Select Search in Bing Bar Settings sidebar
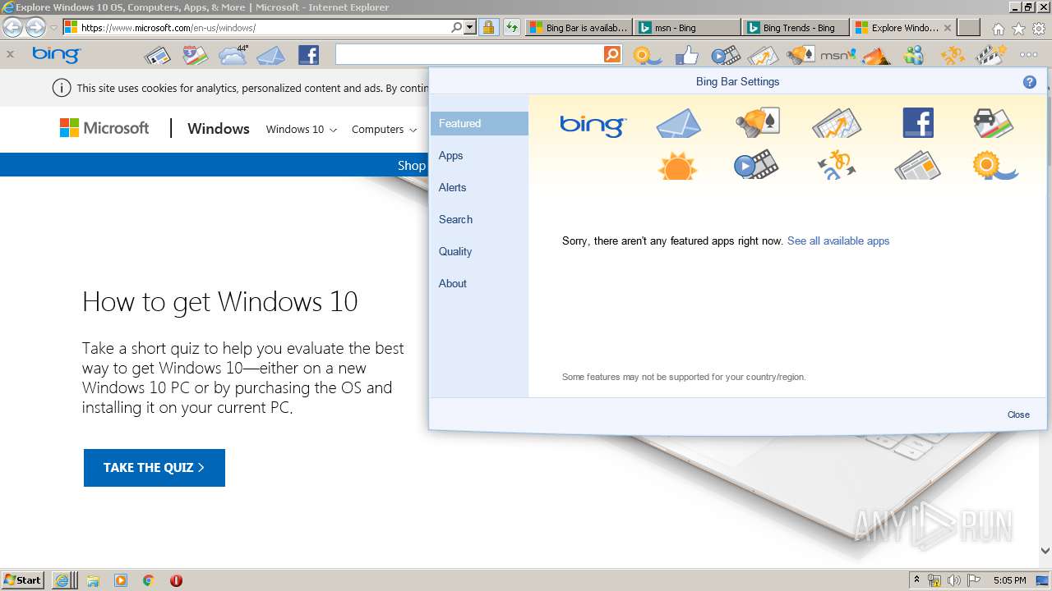 click(x=455, y=219)
